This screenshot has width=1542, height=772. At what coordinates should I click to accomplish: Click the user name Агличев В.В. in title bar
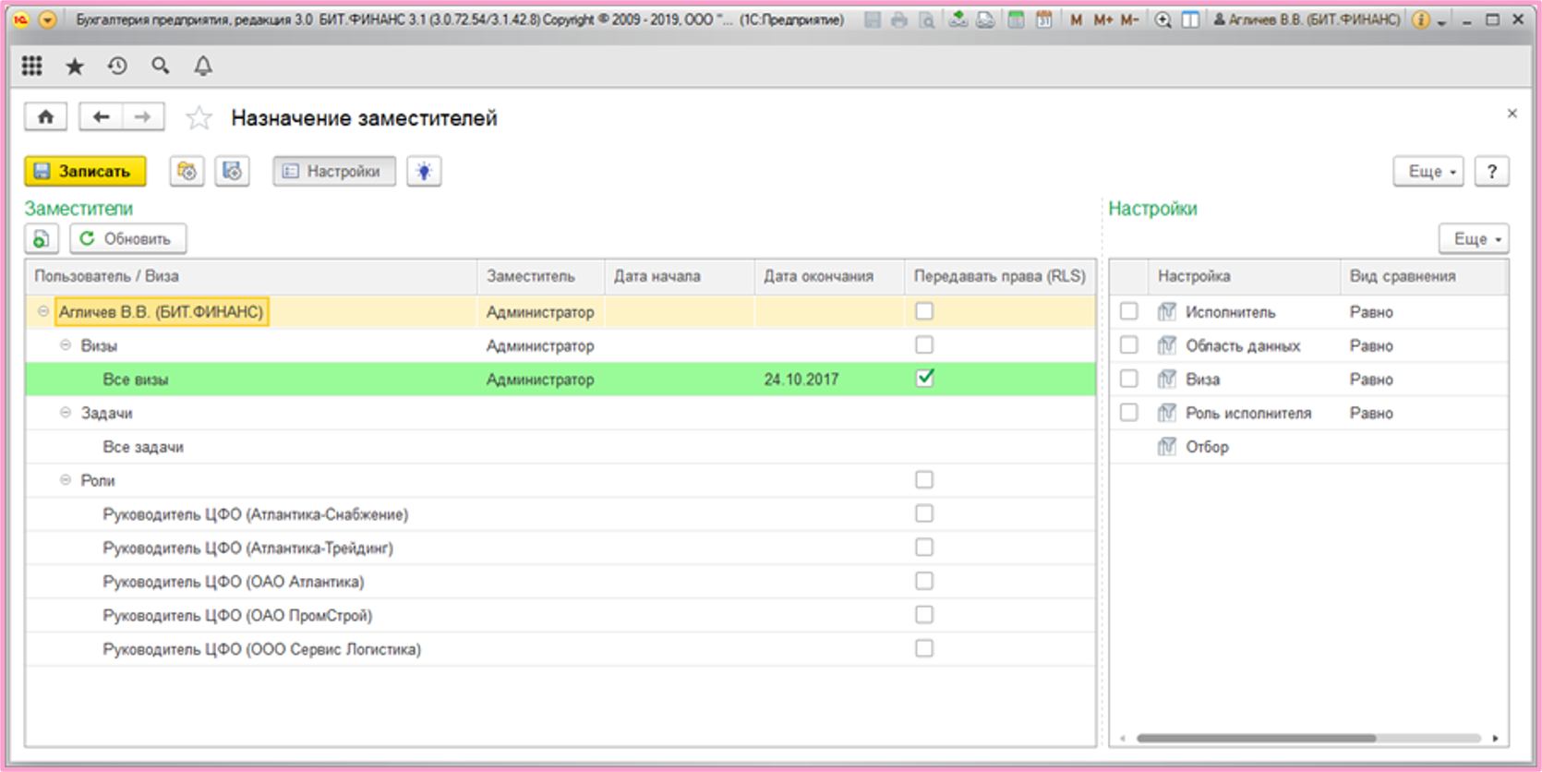1307,19
